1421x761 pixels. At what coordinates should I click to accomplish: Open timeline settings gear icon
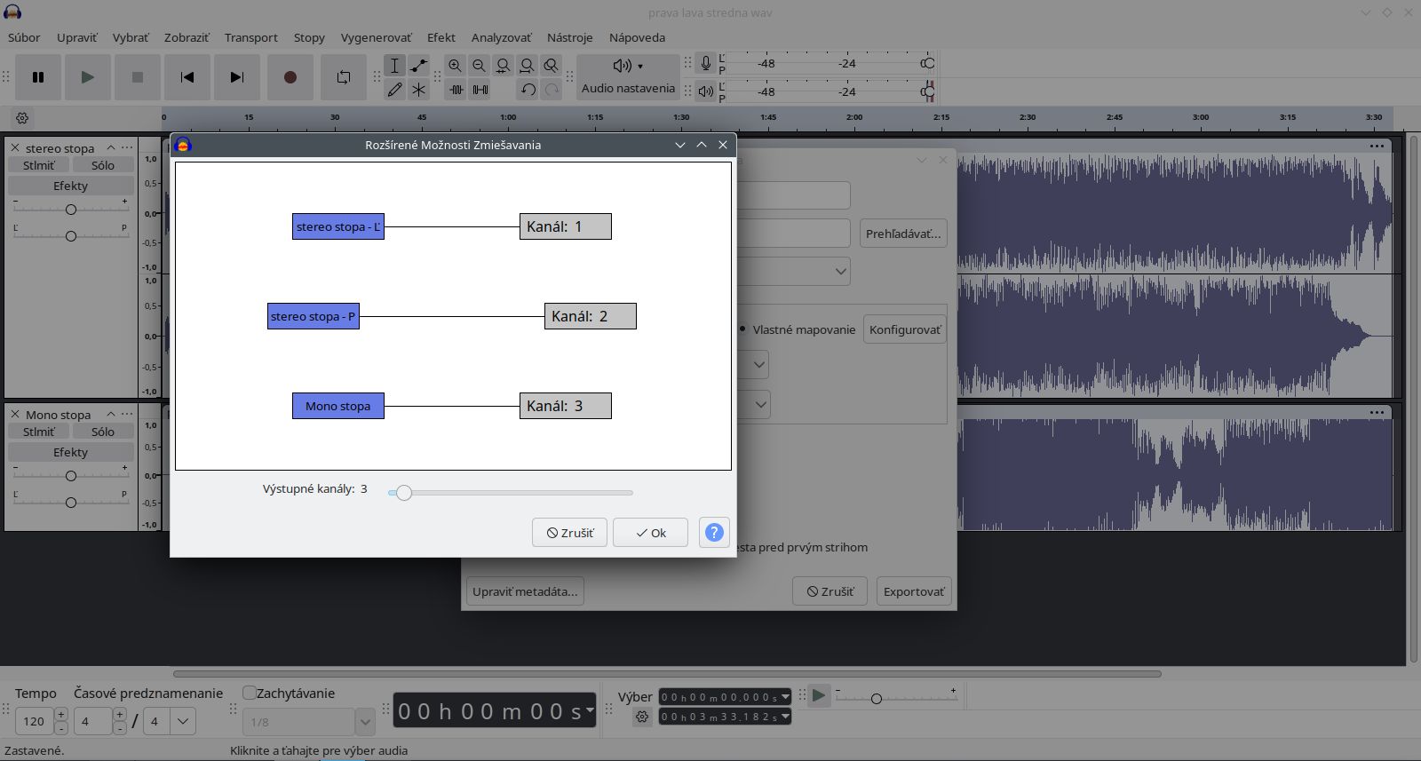(22, 118)
